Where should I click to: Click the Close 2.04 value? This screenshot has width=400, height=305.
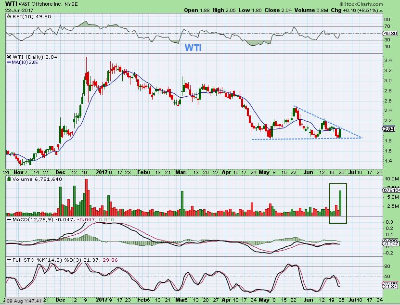coord(278,10)
